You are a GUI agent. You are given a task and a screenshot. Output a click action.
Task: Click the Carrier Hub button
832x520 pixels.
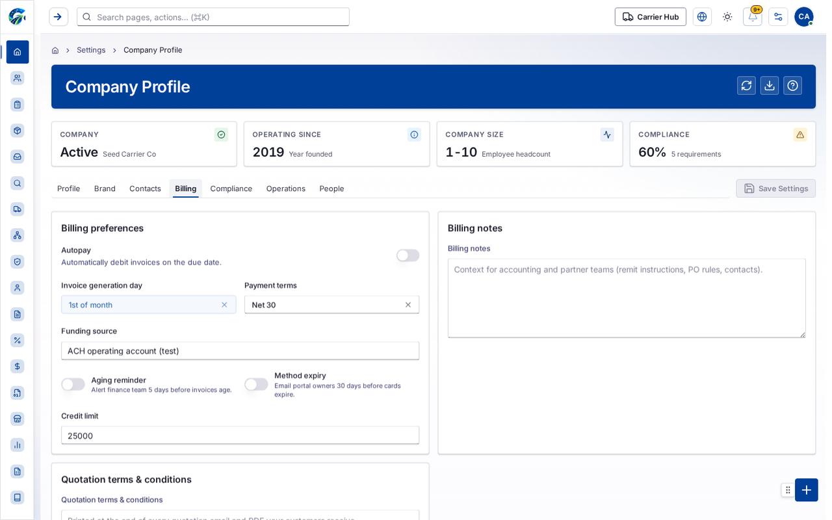[650, 17]
